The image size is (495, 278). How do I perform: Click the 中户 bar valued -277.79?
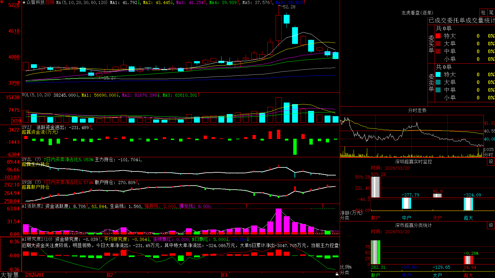coord(407,203)
